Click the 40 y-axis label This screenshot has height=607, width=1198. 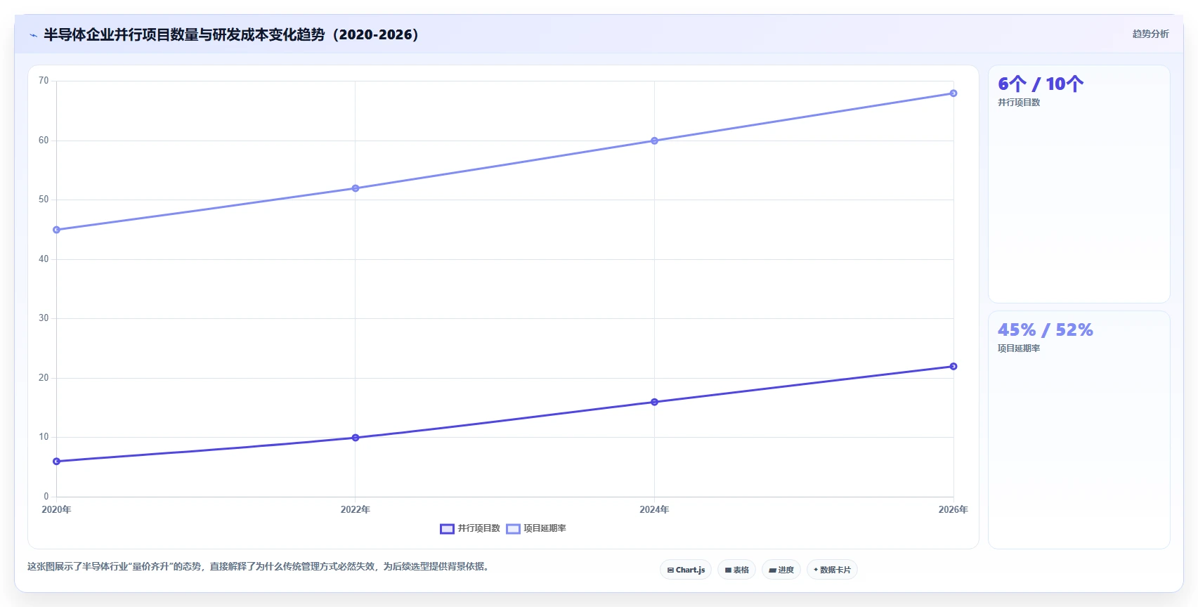pos(44,259)
